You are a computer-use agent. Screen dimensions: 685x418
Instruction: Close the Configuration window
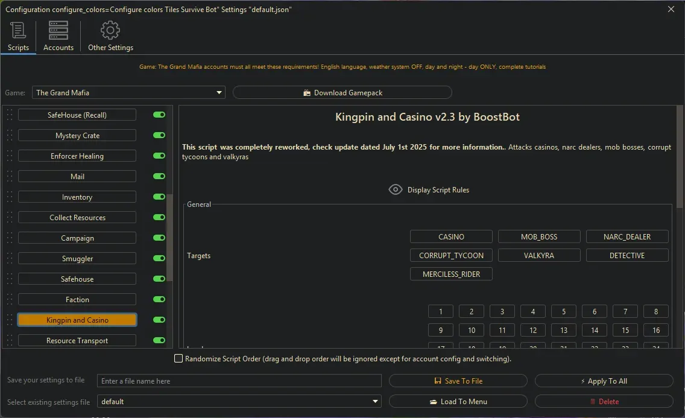(671, 9)
